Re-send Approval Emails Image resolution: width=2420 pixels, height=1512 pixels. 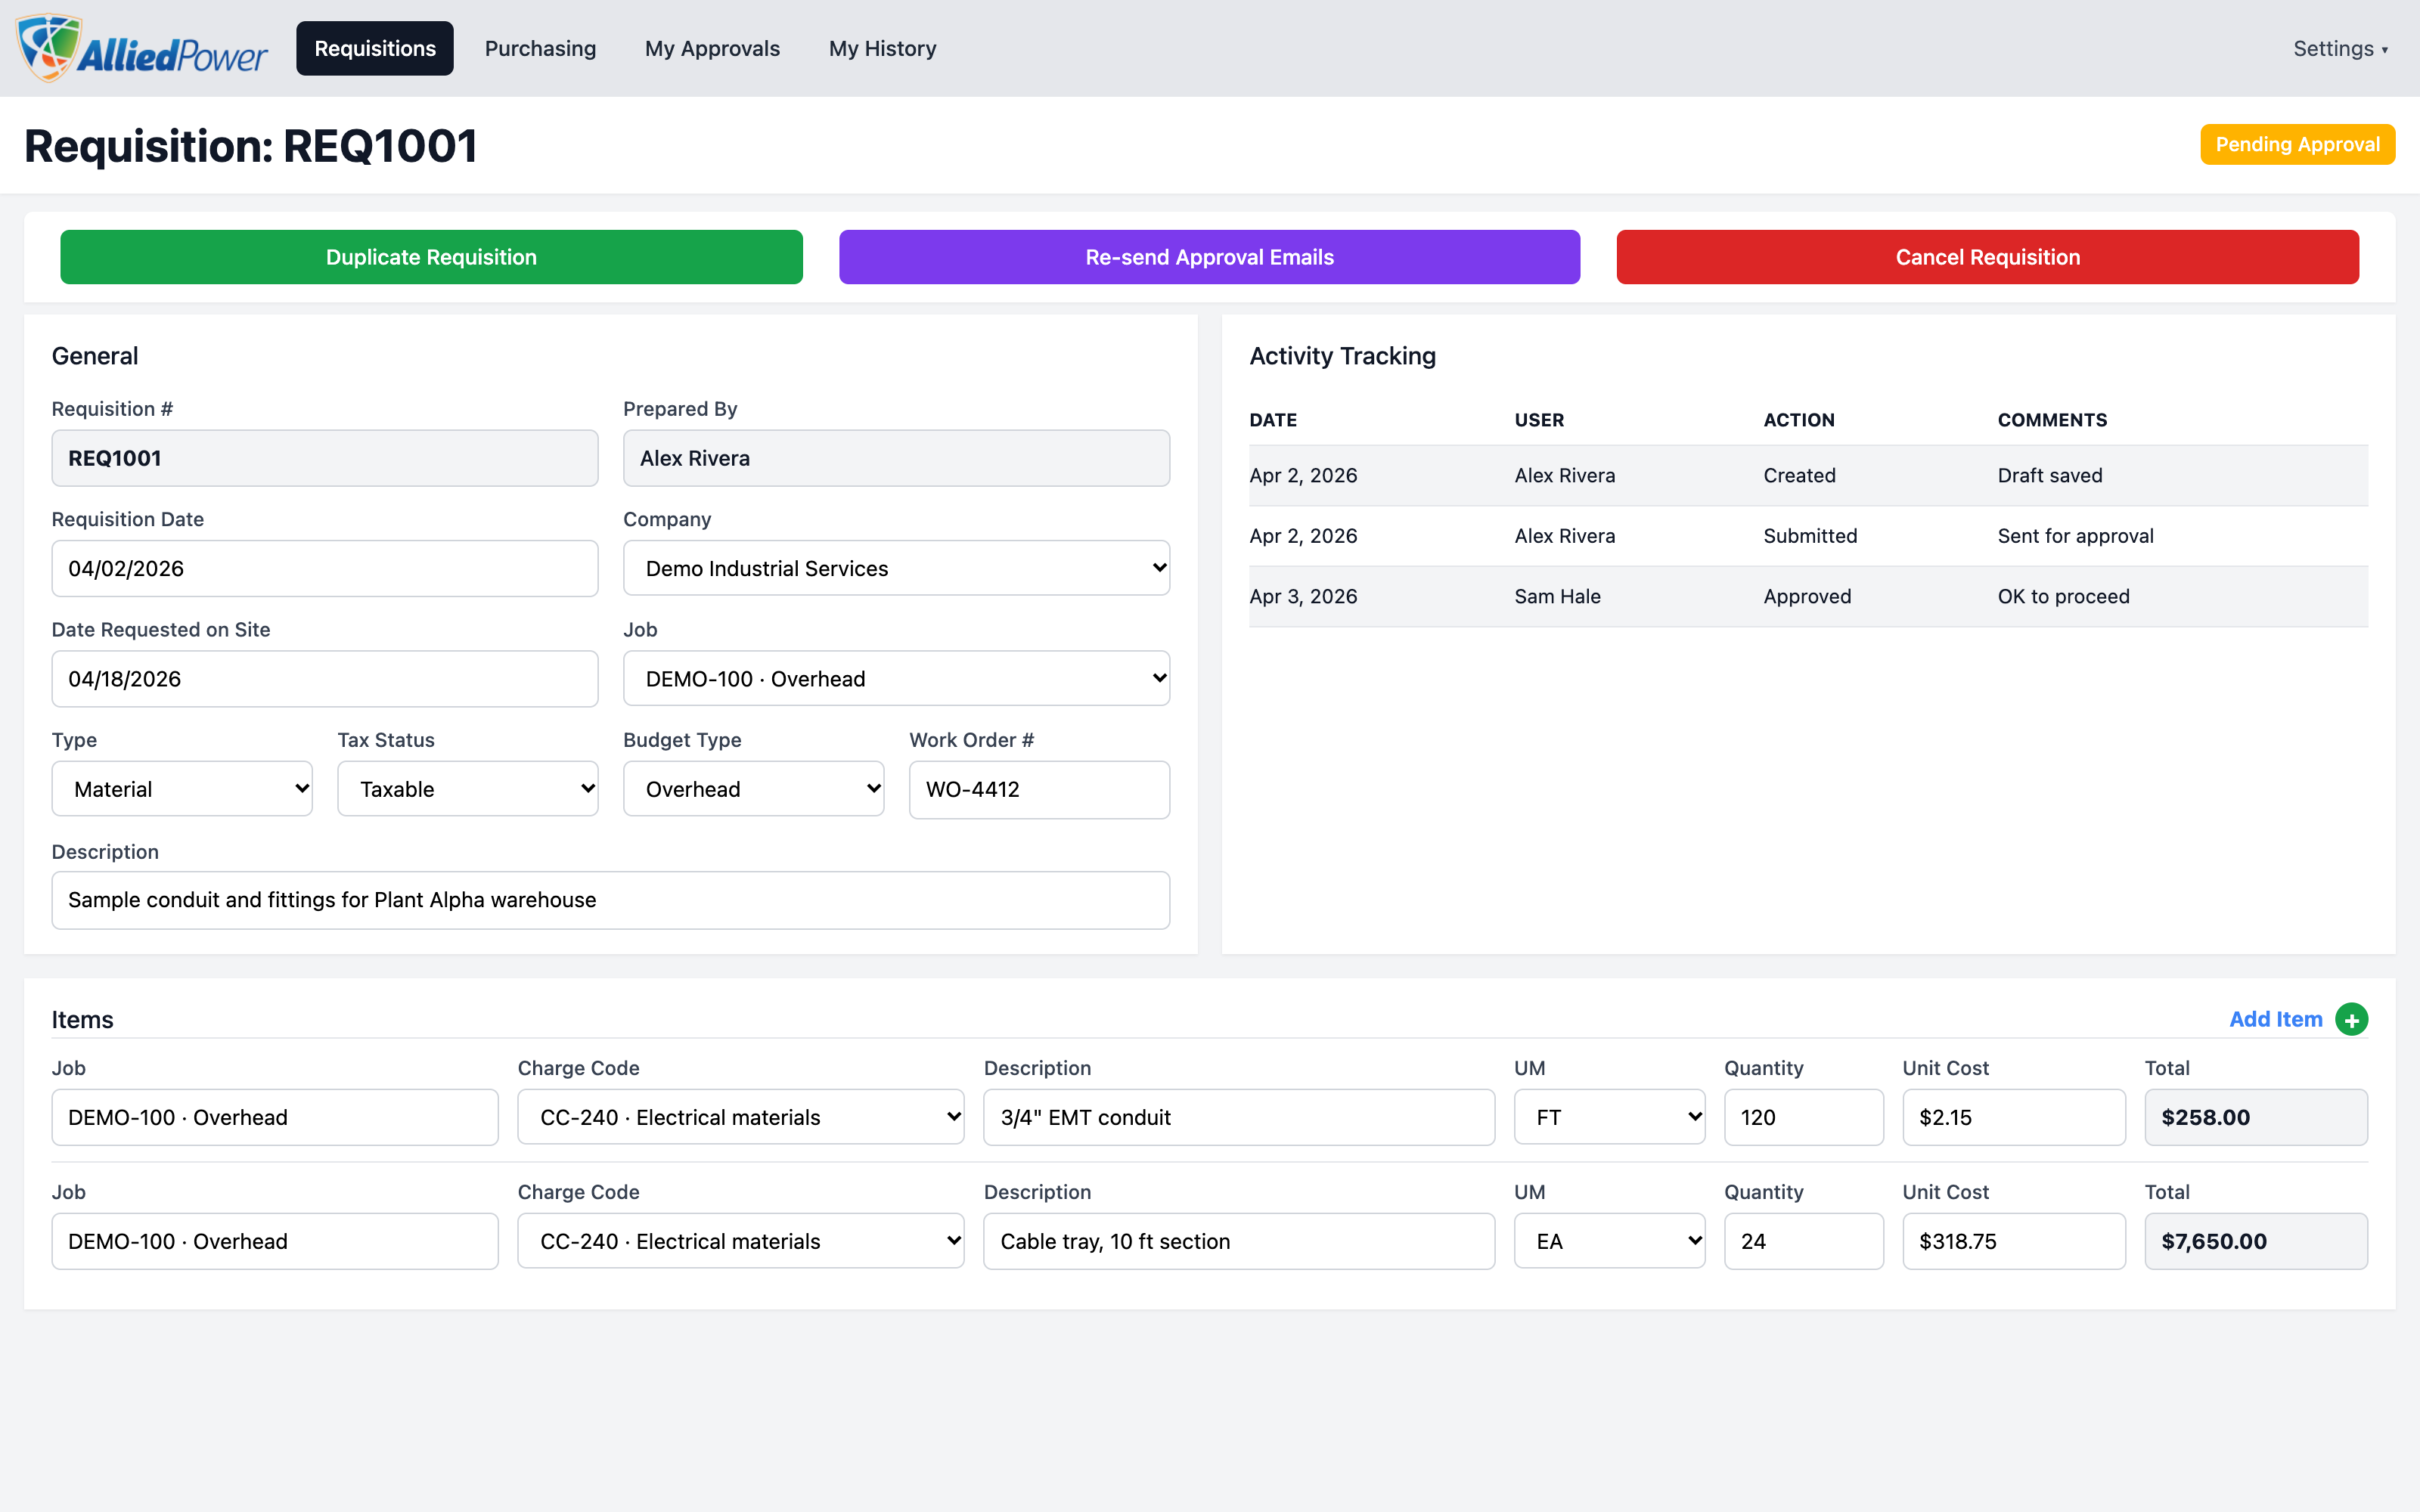[1209, 257]
